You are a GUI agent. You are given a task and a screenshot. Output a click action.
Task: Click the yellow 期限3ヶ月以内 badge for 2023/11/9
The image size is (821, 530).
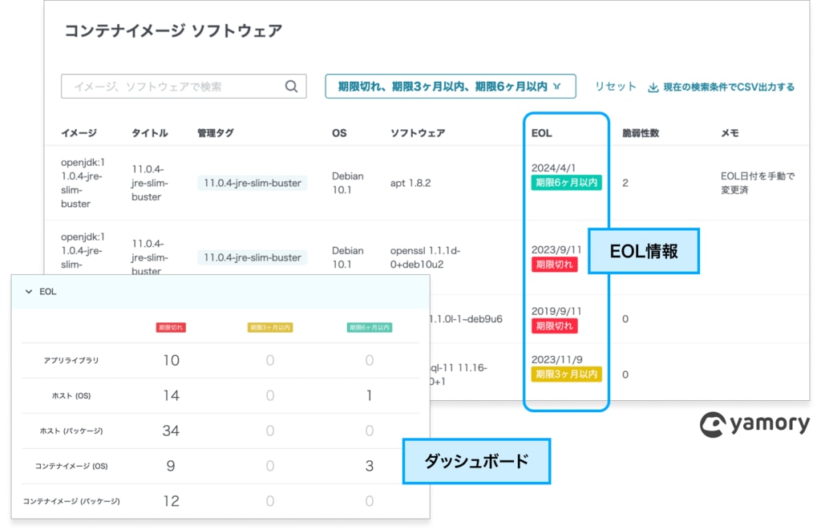click(566, 374)
